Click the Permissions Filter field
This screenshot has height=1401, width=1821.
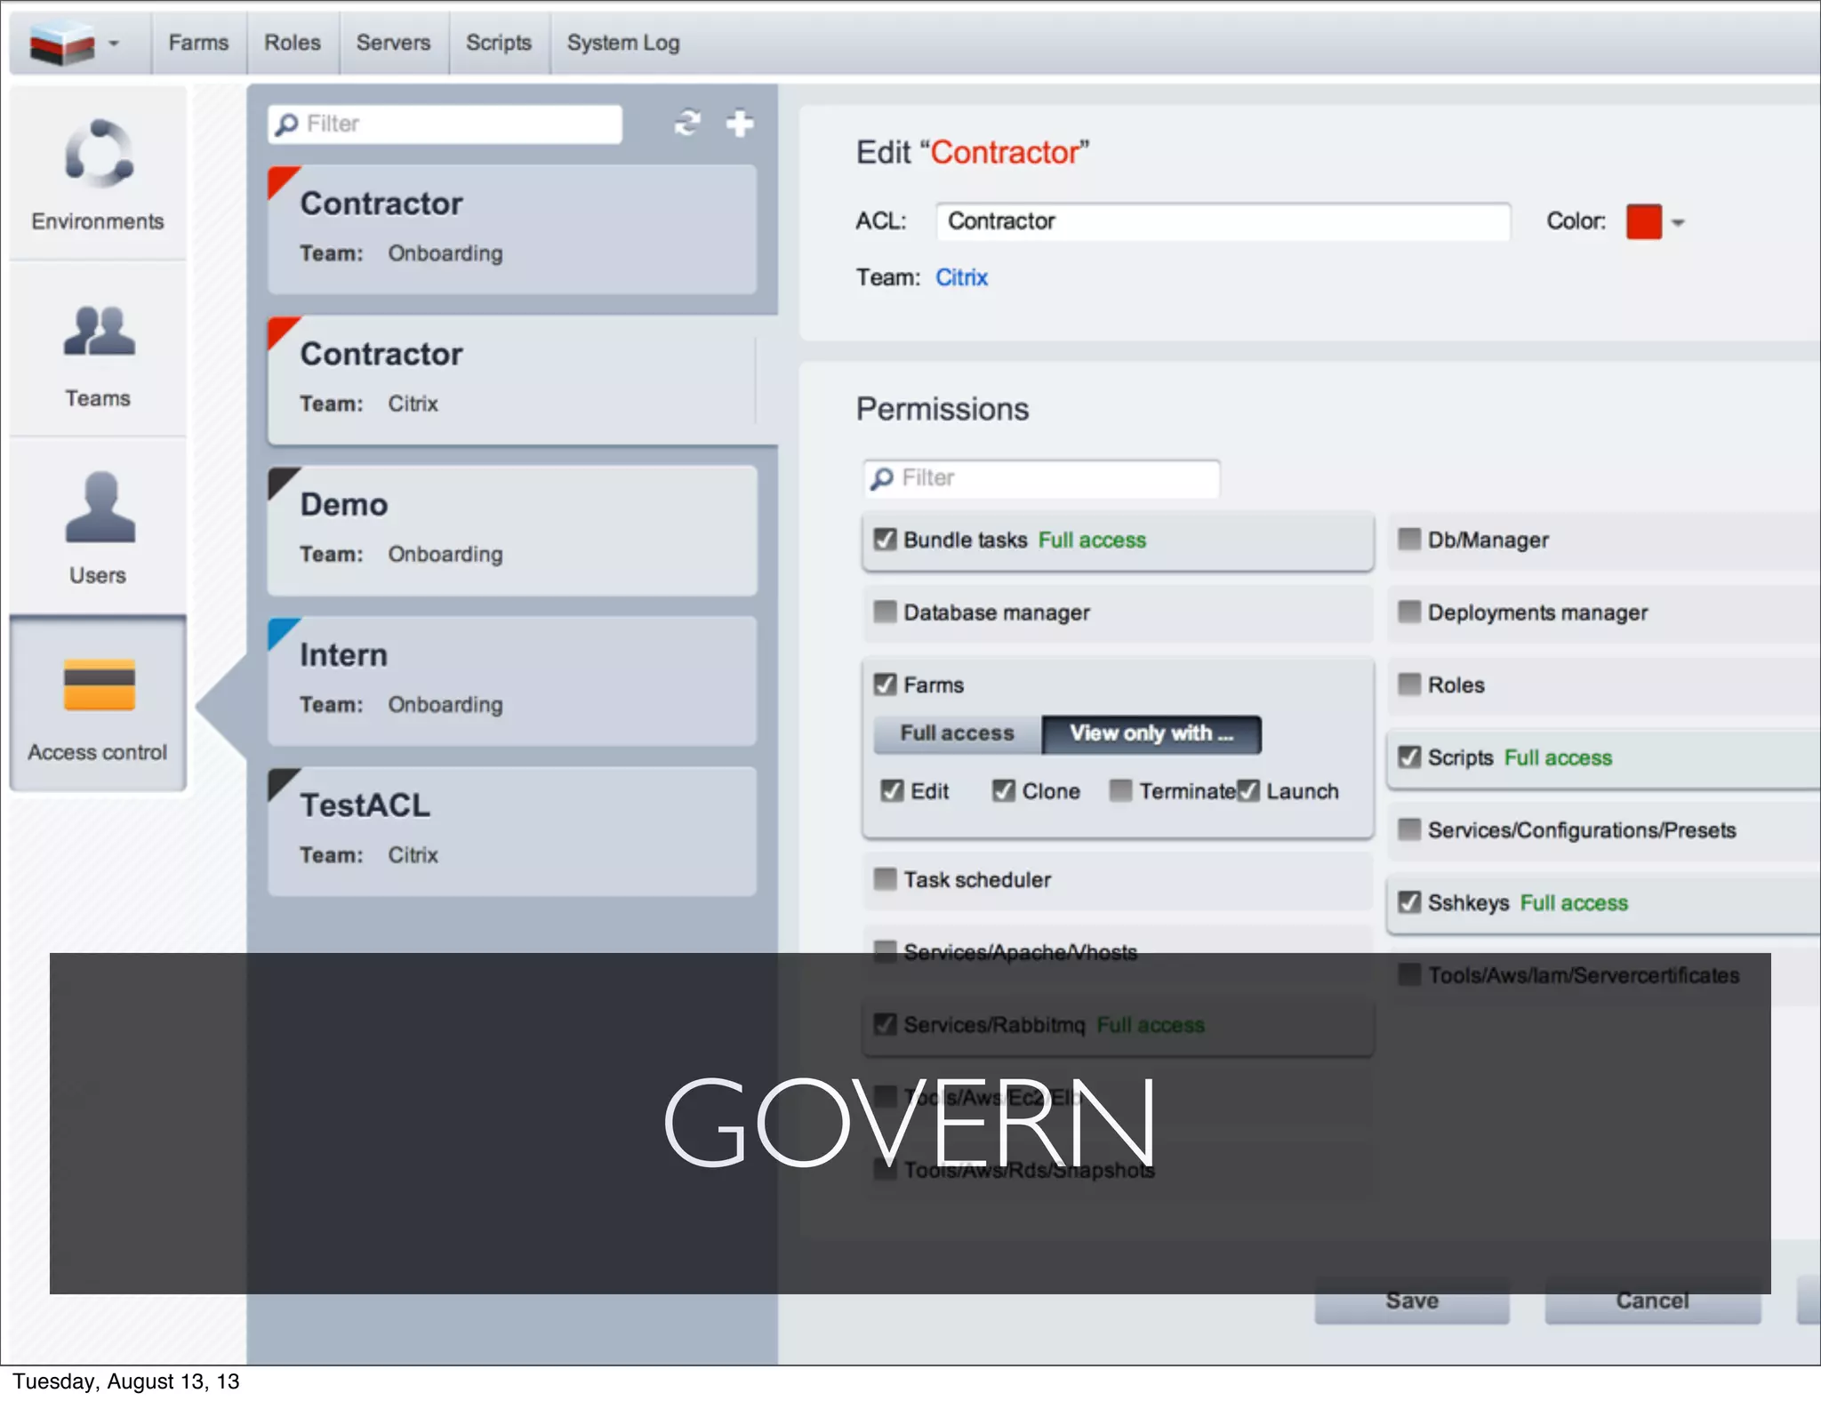coord(1041,478)
